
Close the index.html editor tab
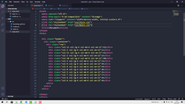tap(42, 5)
